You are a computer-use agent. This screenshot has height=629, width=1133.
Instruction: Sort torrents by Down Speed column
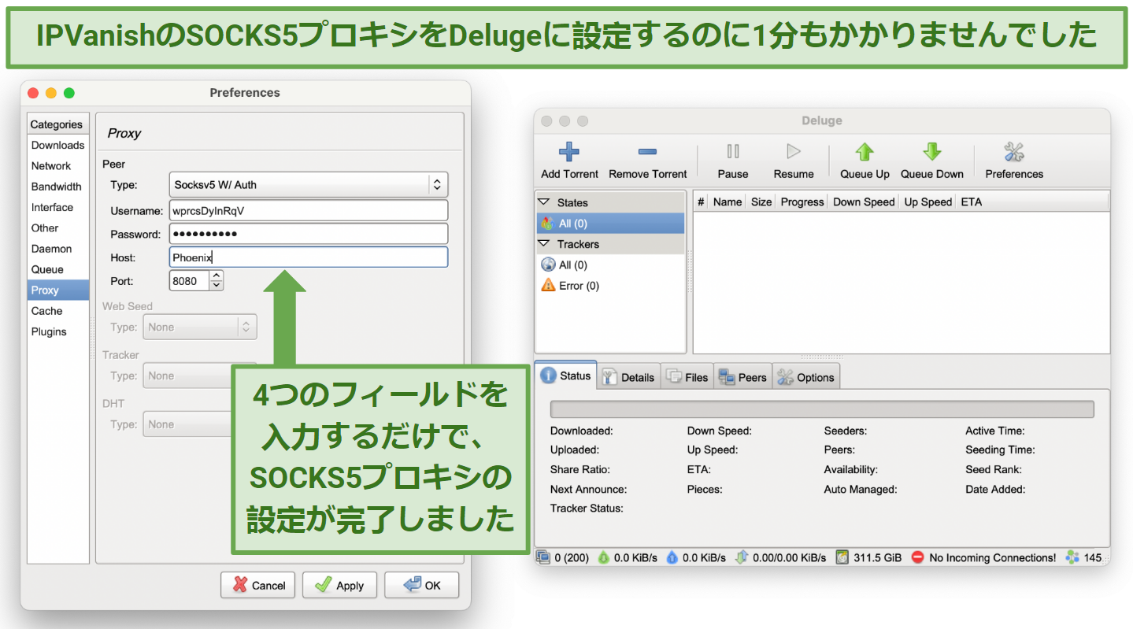coord(864,202)
